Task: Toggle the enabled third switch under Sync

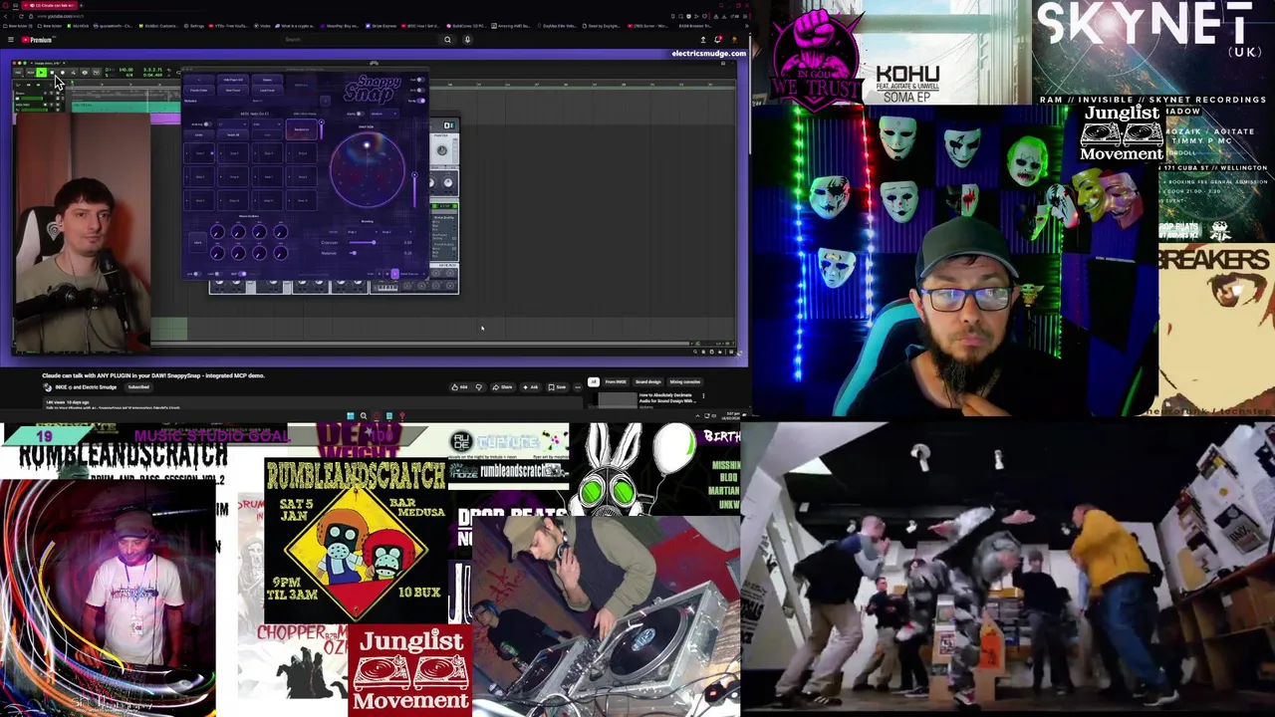Action: 421,101
